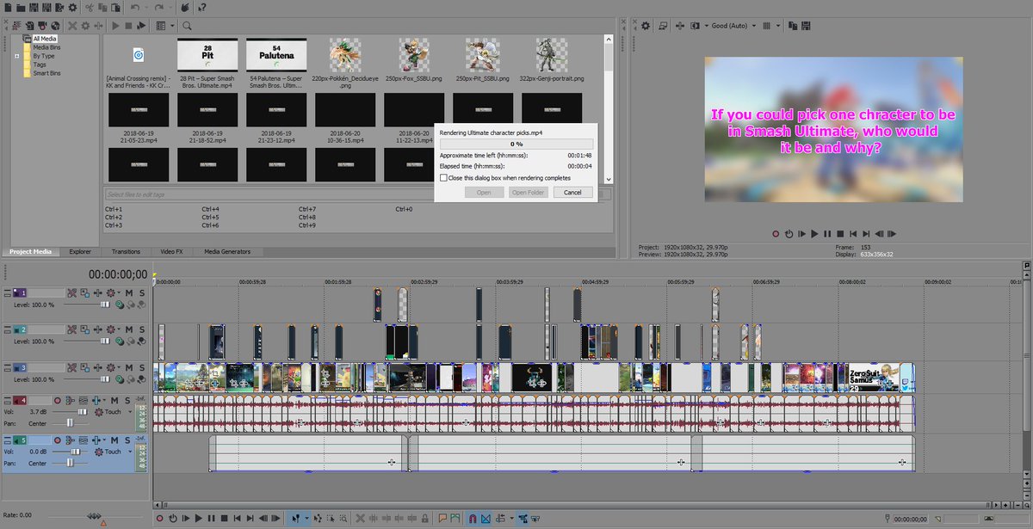Mute video track 1

[x=129, y=293]
